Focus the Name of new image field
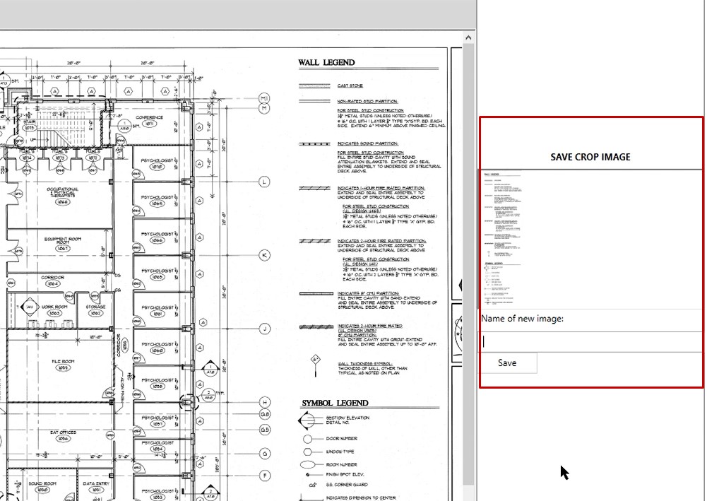The image size is (707, 501). coord(591,342)
